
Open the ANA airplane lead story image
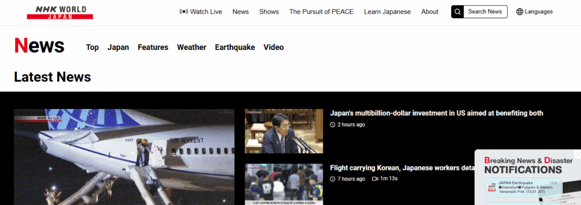click(124, 157)
